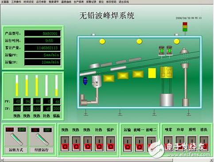Screen dimensions: 214x162
Task: Select the blue conveyor motor icon
Action: 85,81
